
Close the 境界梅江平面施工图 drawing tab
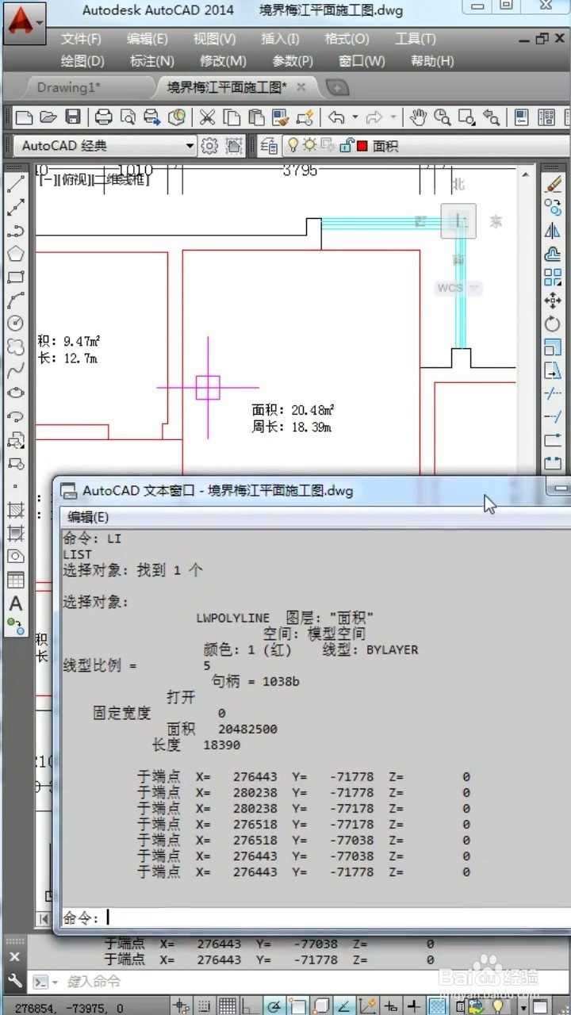[301, 86]
